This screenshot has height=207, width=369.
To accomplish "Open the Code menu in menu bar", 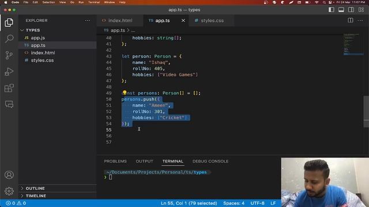I will tap(16, 2).
